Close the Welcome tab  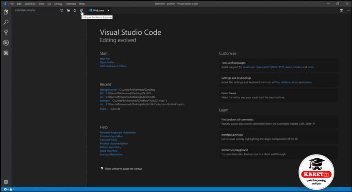tap(108, 10)
